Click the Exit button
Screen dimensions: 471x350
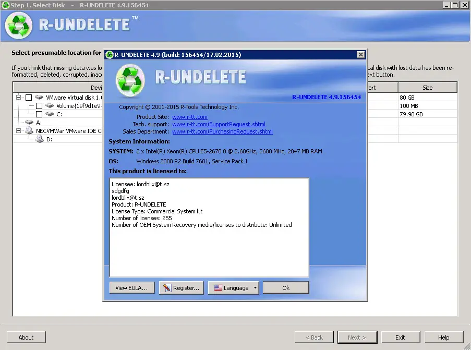[401, 337]
